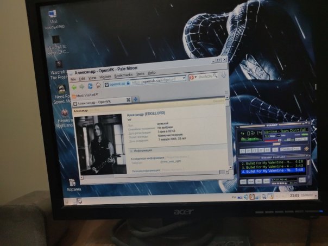Image resolution: width=328 pixels, height=246 pixels.
Task: Go forward with Pale Moon's forward arrow
Action: (x=82, y=86)
